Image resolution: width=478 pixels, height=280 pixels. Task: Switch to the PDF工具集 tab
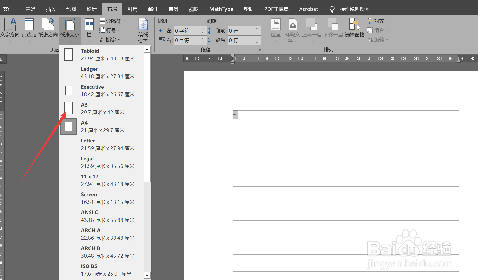(x=276, y=9)
